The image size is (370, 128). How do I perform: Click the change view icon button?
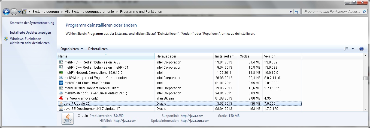pos(346,49)
